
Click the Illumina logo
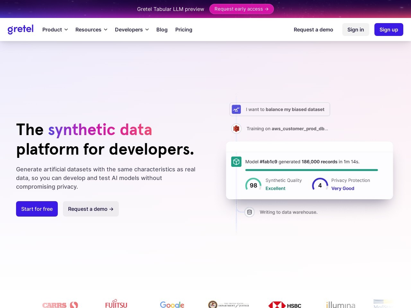(x=340, y=305)
